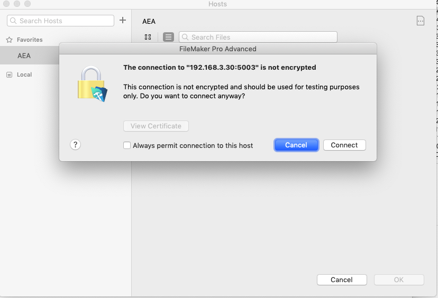This screenshot has height=298, width=438.
Task: Click the document ellipsis icon at top right
Action: point(421,21)
